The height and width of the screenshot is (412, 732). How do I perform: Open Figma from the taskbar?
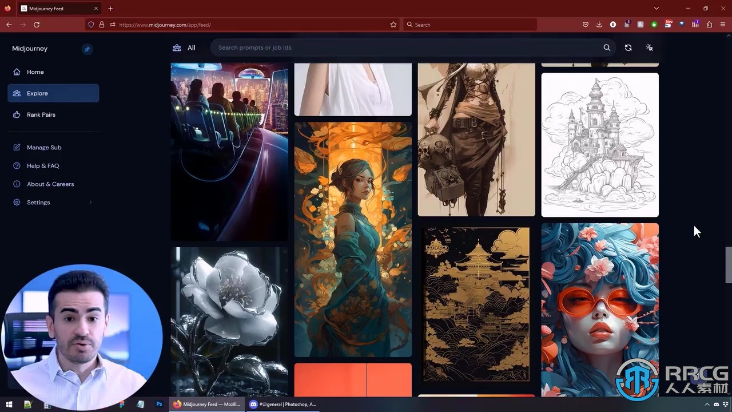pyautogui.click(x=121, y=404)
